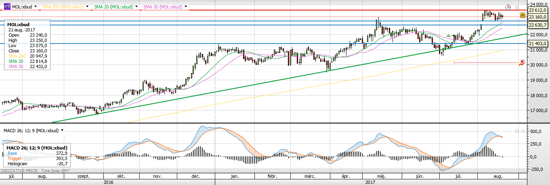Open the SMA 30 (MOL:xbud) dropdown
Viewport: 550px width, 185px height.
[x=185, y=7]
